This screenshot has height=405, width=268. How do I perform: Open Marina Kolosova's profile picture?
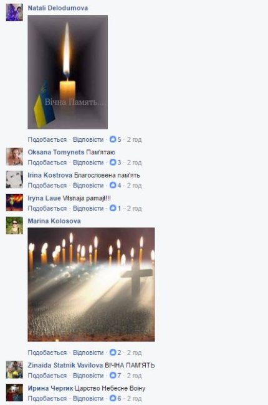[x=14, y=226]
